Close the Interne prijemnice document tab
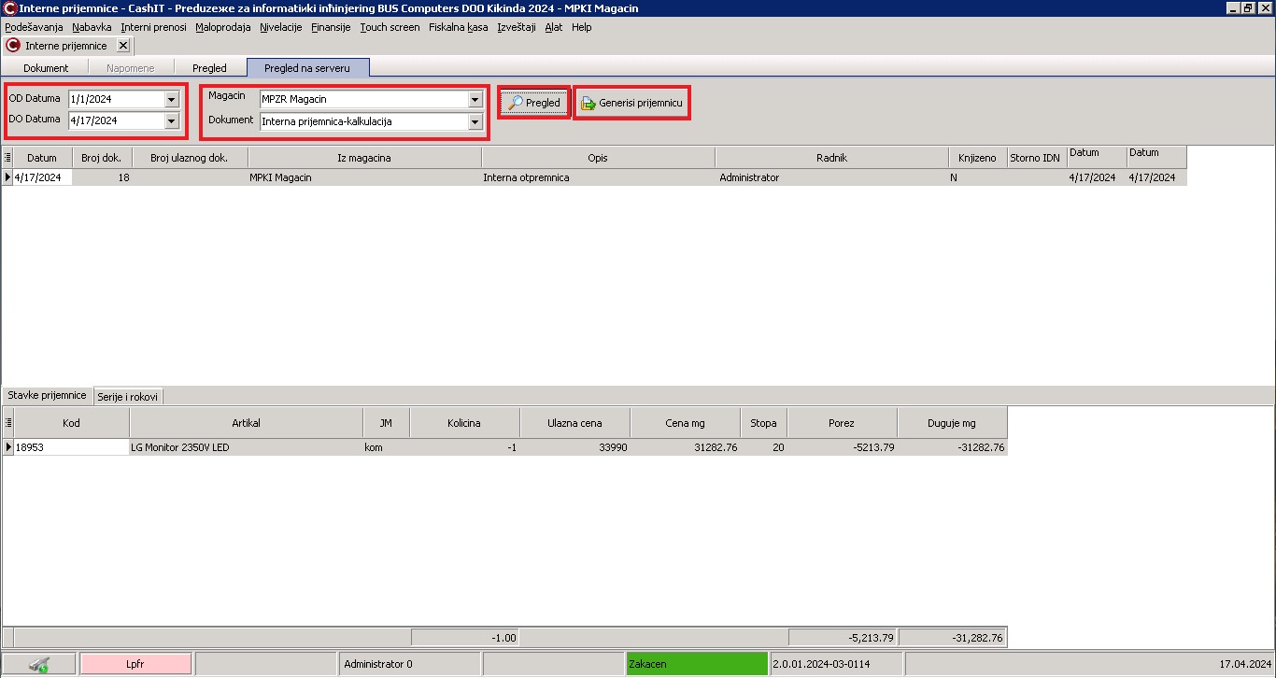 coord(123,45)
